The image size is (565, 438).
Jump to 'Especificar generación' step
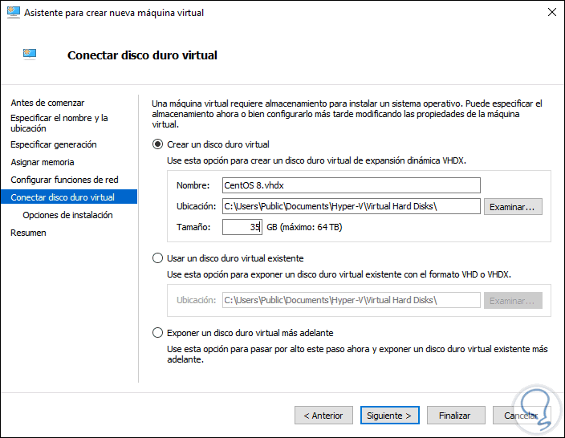pos(53,144)
